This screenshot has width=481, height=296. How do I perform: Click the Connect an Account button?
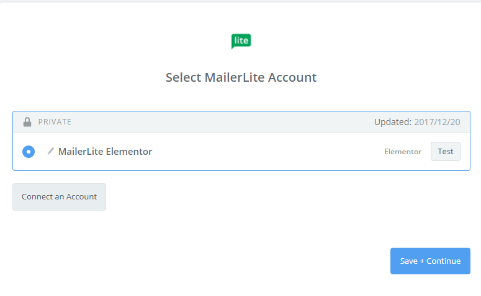coord(59,197)
